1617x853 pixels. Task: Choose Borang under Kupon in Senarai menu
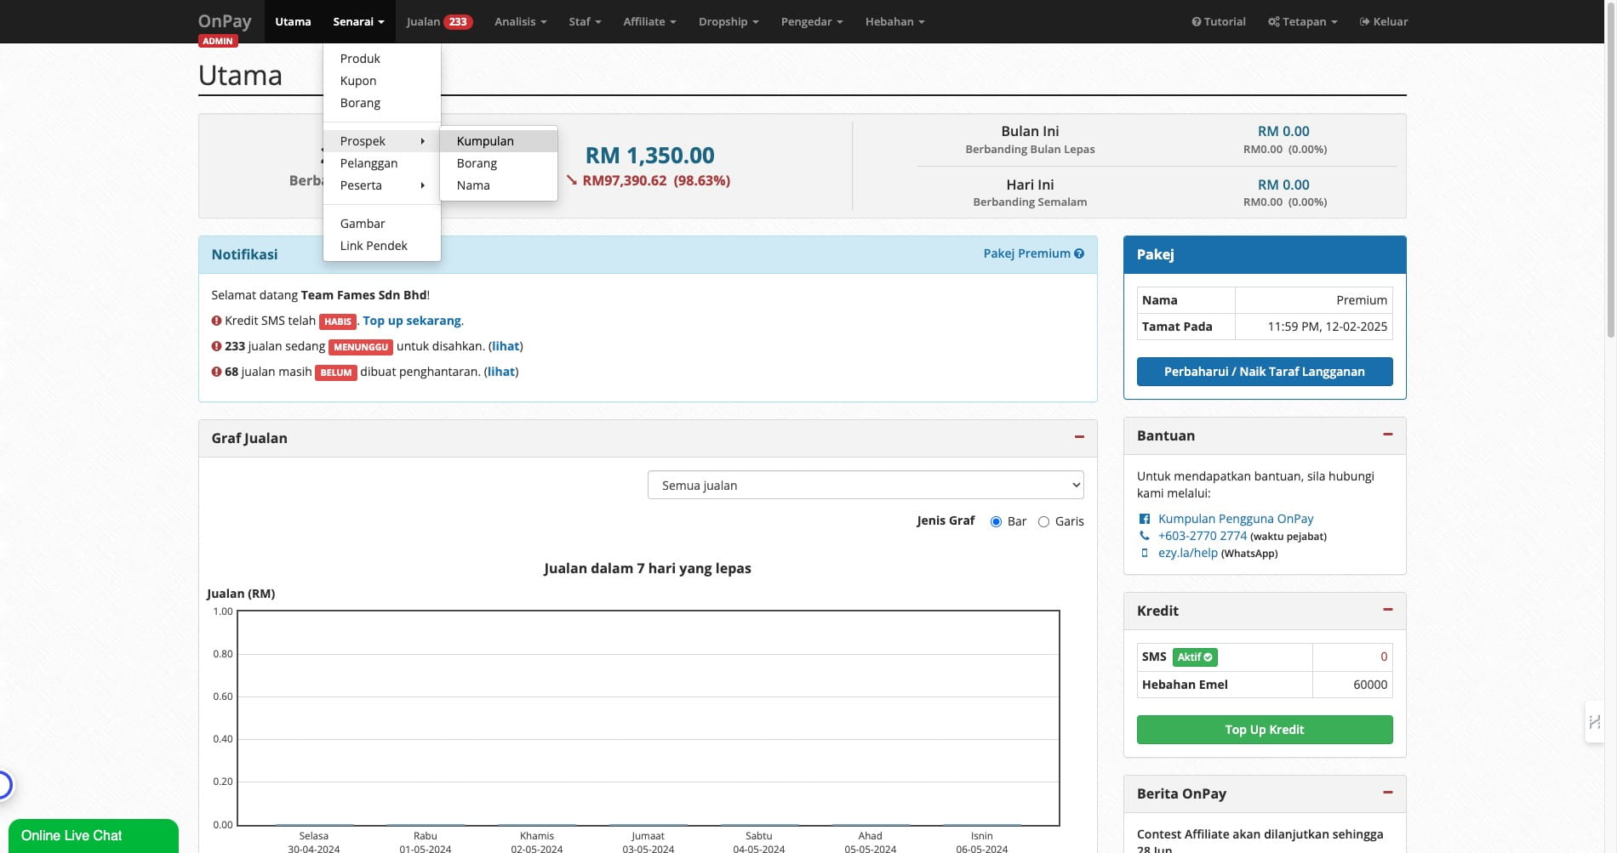click(x=382, y=103)
